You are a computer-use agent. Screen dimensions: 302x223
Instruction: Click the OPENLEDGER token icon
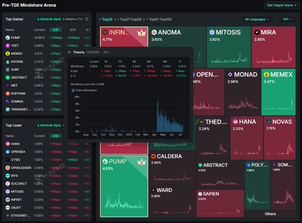8,168
